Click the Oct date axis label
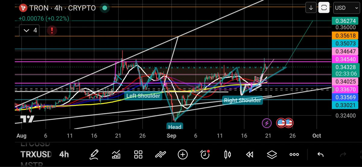The height and width of the screenshot is (167, 362). pos(317,136)
